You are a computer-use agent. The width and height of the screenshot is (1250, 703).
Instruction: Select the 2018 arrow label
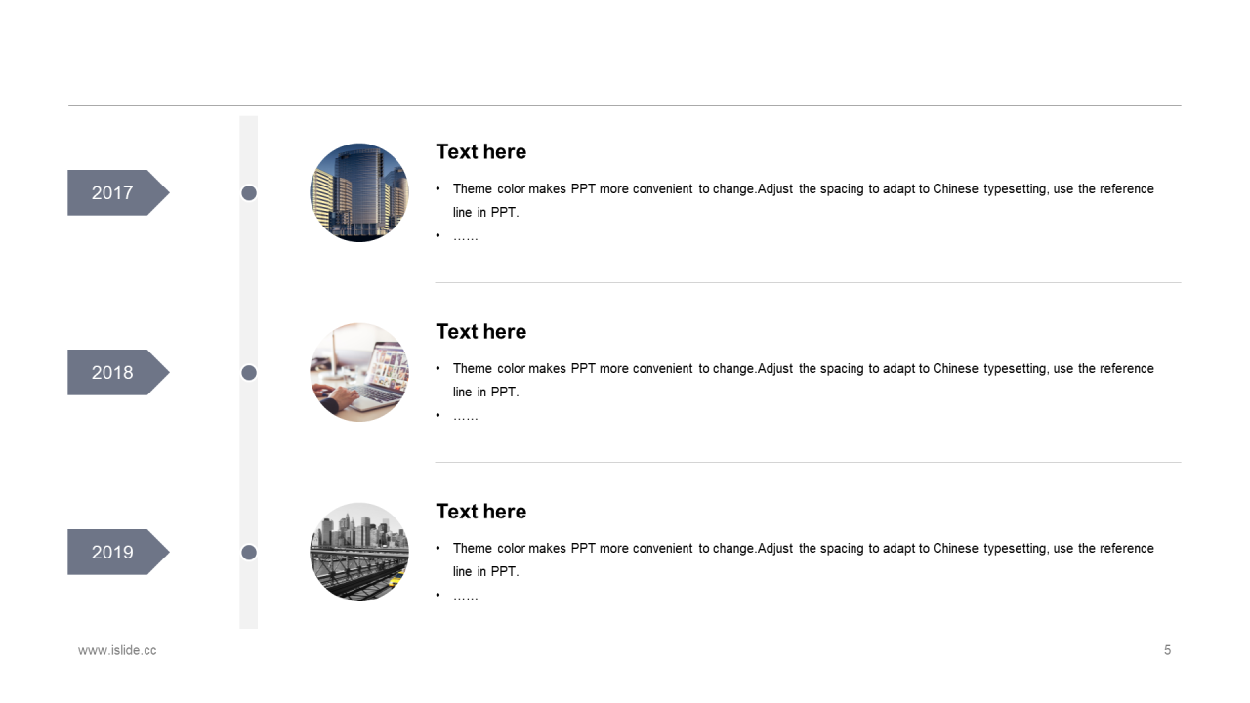tap(118, 372)
